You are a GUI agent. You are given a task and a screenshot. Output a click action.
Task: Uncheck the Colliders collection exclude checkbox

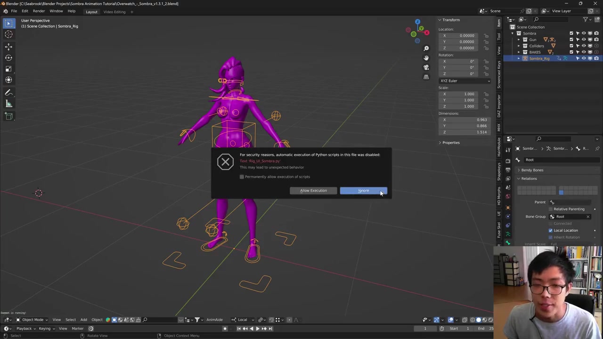(x=571, y=46)
